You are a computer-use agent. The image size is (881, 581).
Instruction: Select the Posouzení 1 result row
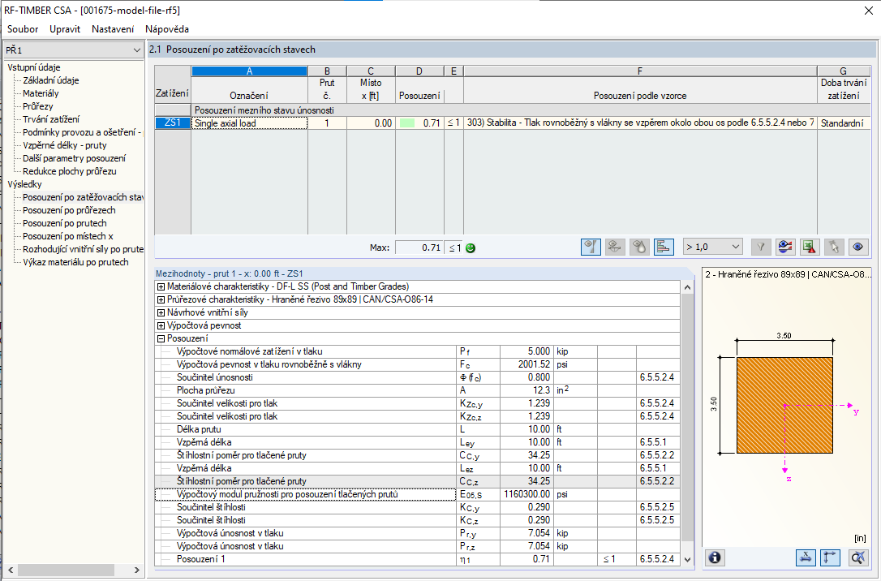pos(417,559)
